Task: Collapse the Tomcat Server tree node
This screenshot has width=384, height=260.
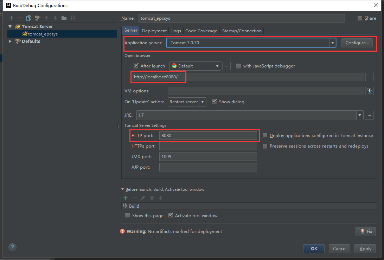Action: [10, 27]
